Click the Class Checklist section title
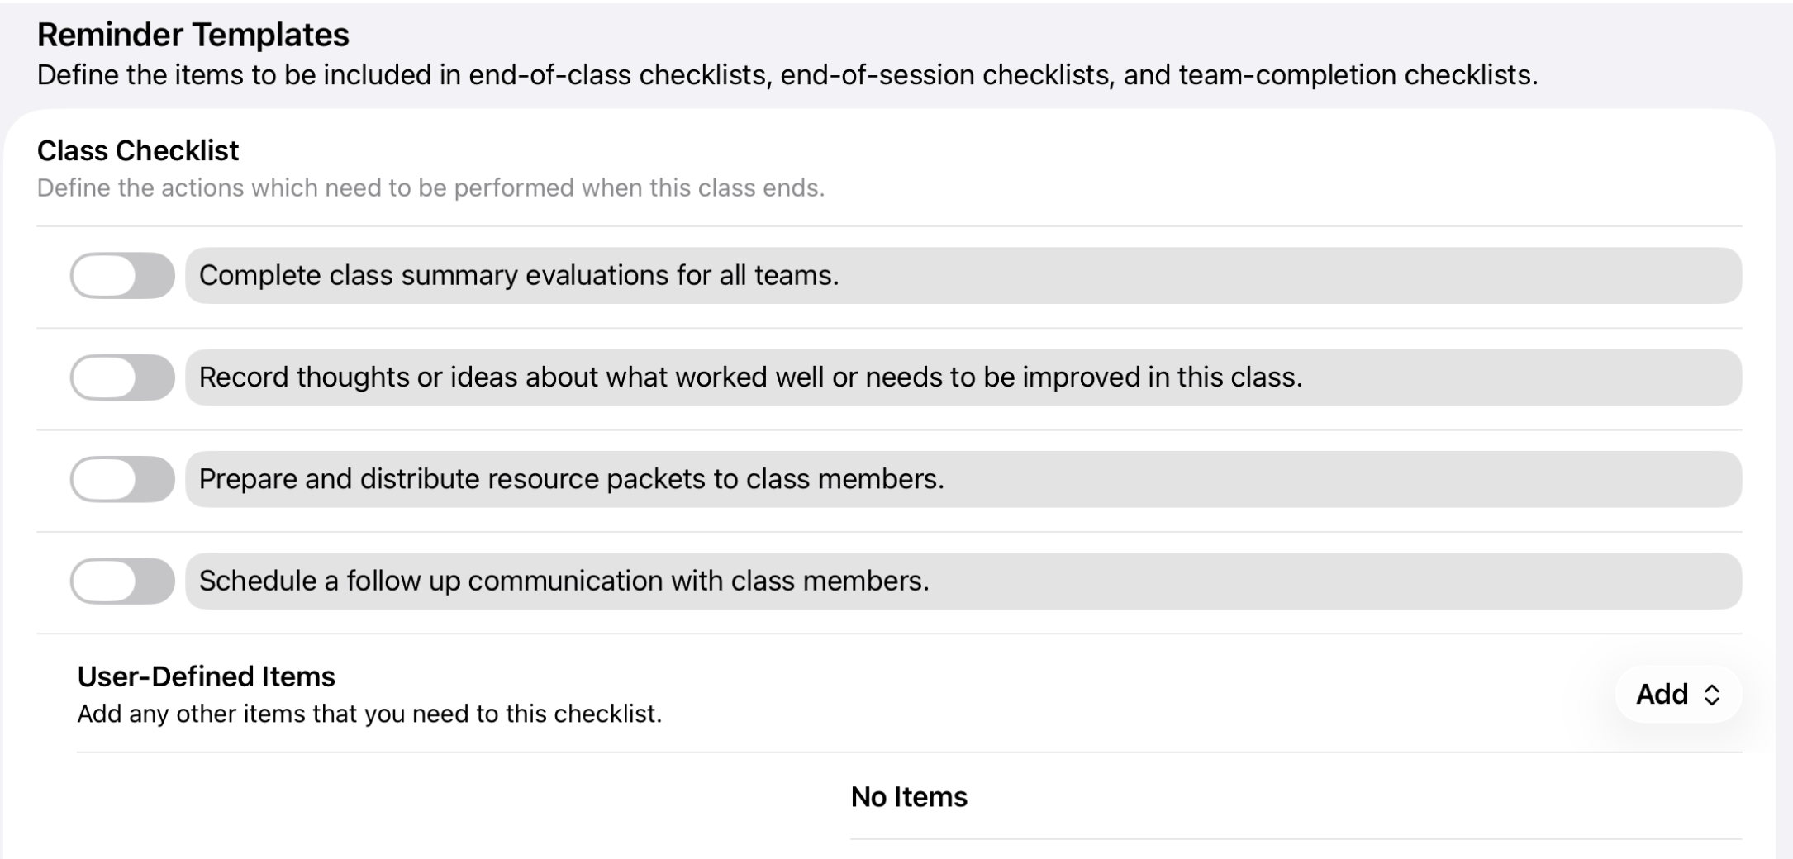Image resolution: width=1793 pixels, height=859 pixels. click(x=138, y=150)
